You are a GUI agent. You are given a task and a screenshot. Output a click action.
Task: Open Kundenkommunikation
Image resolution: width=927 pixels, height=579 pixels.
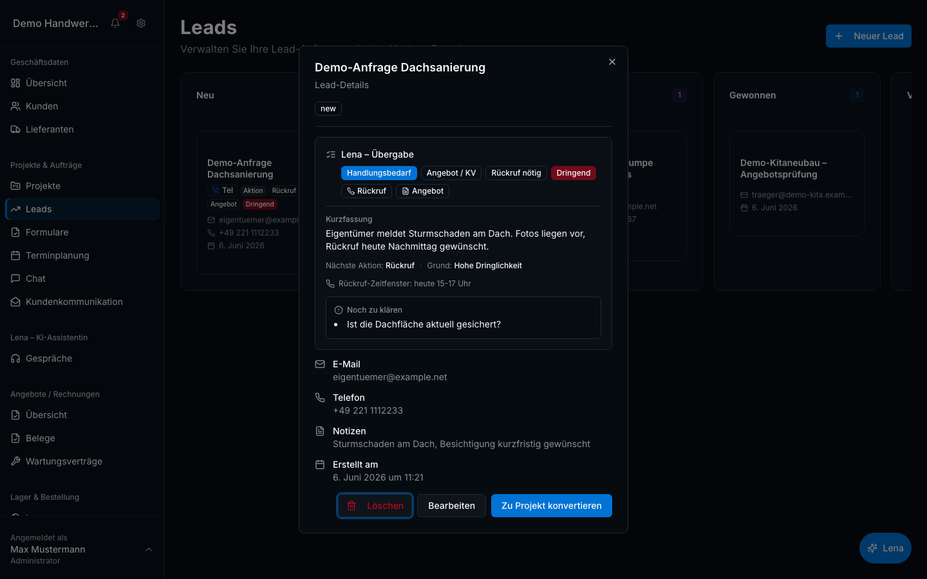tap(82, 302)
